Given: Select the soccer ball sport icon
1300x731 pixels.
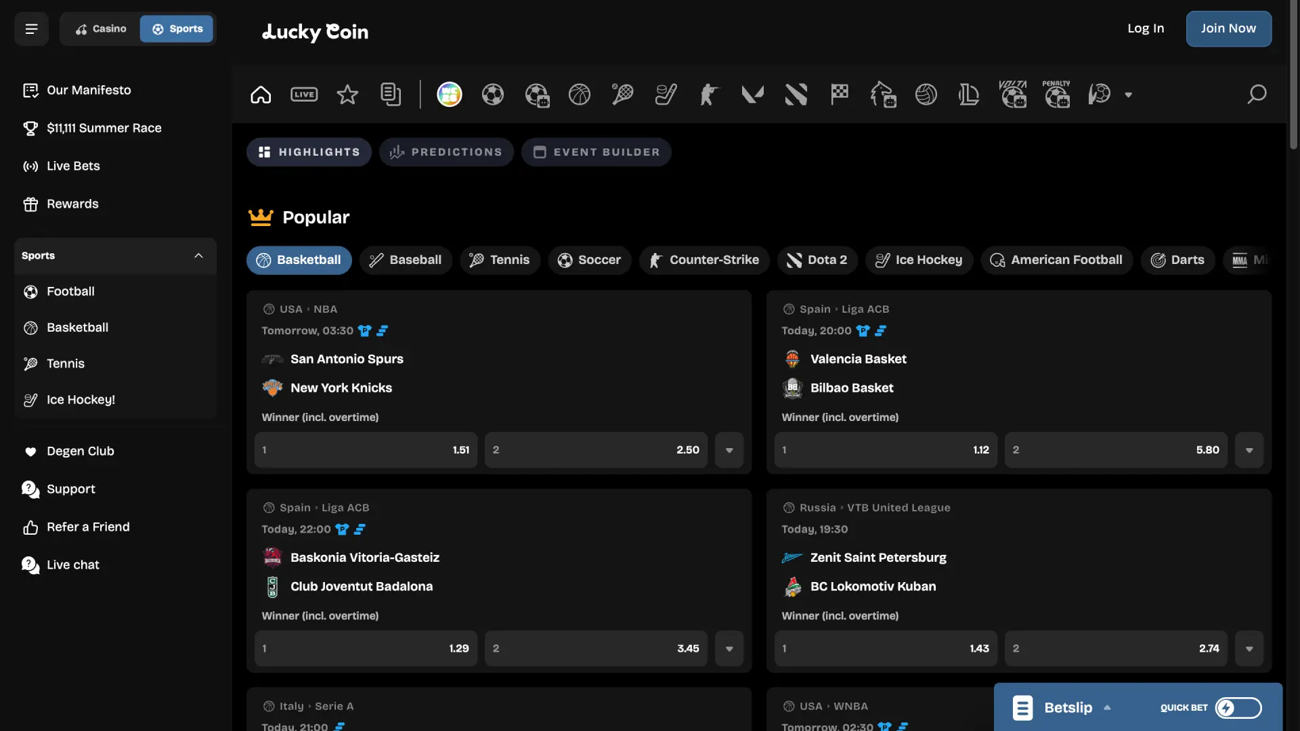Looking at the screenshot, I should click(x=493, y=95).
